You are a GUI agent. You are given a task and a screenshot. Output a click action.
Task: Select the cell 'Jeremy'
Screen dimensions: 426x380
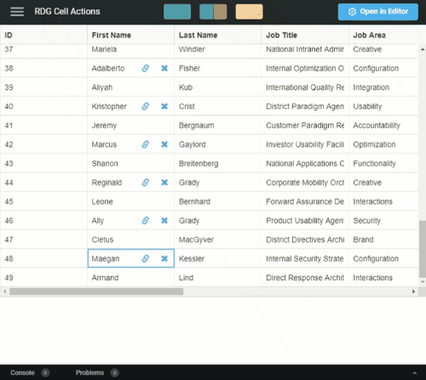click(130, 125)
